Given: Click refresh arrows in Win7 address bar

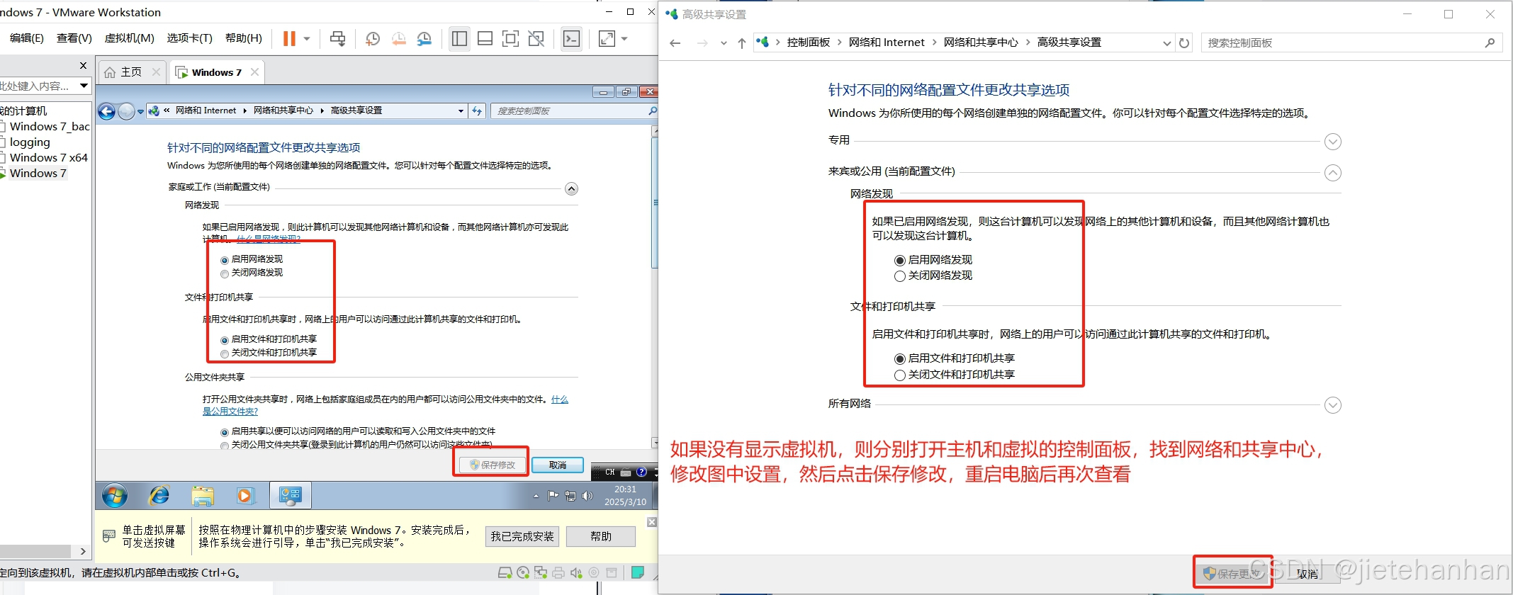Looking at the screenshot, I should (x=478, y=111).
